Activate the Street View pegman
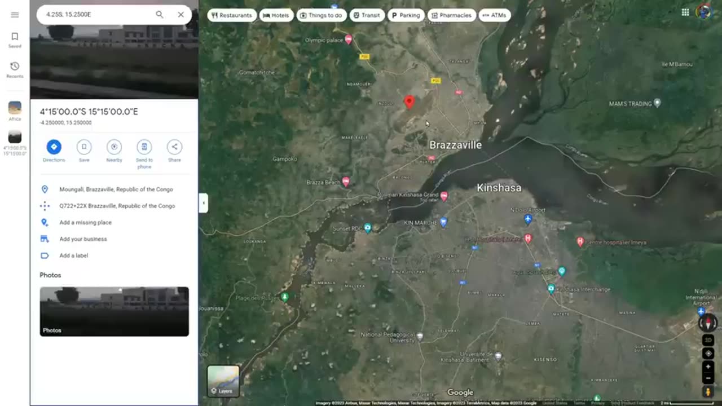 (708, 391)
